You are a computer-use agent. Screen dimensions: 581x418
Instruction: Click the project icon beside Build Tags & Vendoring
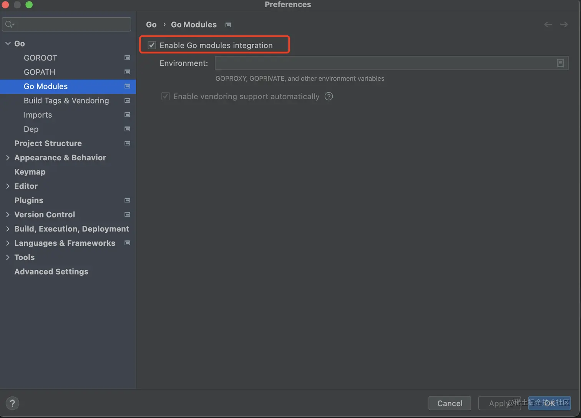[x=127, y=100]
